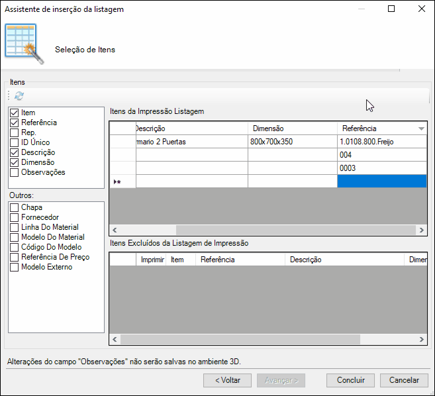Image resolution: width=435 pixels, height=396 pixels.
Task: Click Referência column header in excluded list
Action: click(240, 260)
